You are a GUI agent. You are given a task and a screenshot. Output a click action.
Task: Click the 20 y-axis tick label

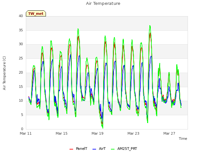click(21, 72)
